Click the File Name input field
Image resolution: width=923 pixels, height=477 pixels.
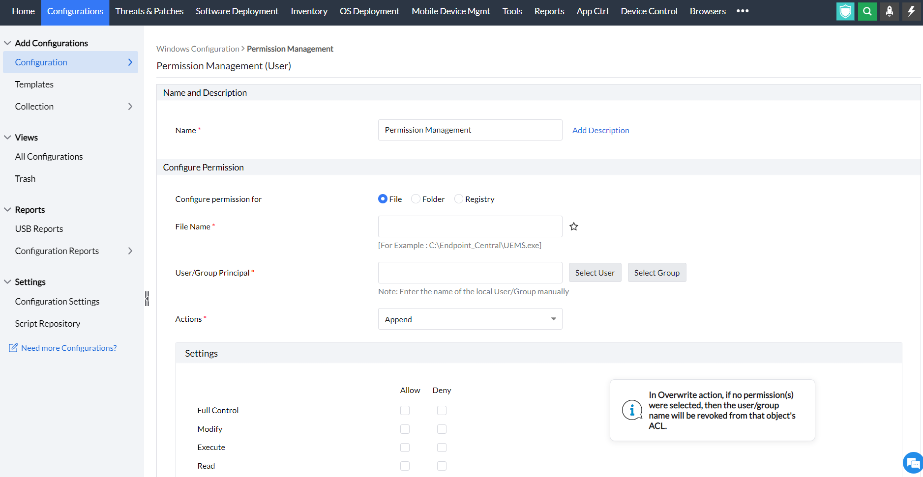point(470,226)
